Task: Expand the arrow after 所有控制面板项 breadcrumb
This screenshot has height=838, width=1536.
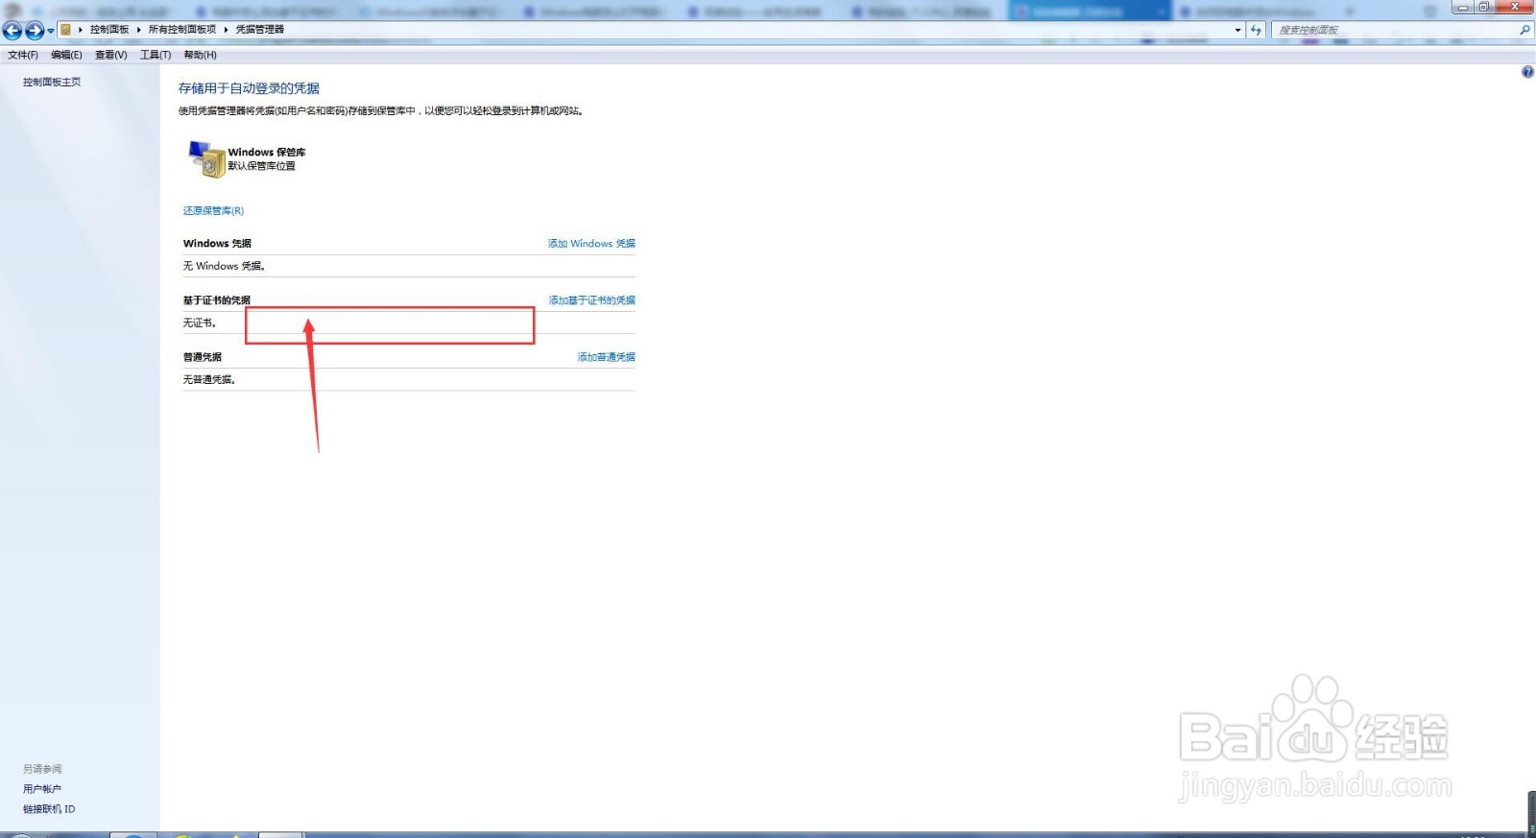Action: tap(227, 30)
